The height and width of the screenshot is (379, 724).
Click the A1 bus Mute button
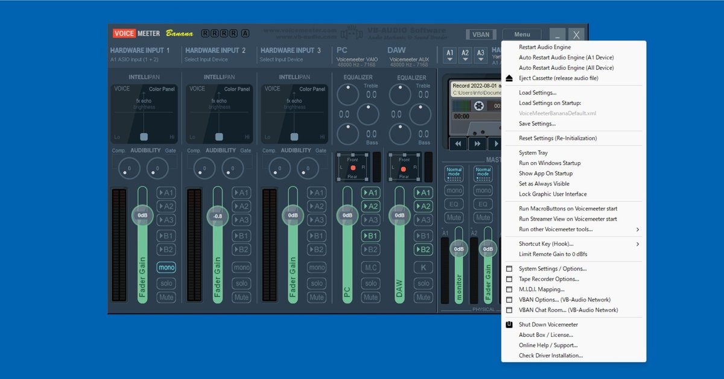coord(454,218)
